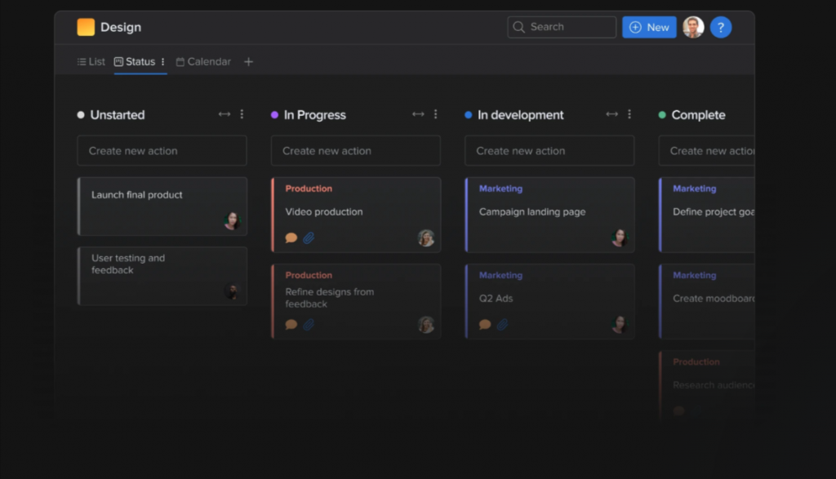This screenshot has width=836, height=479.
Task: Open the three-dot menu on In Progress column
Action: pos(435,114)
